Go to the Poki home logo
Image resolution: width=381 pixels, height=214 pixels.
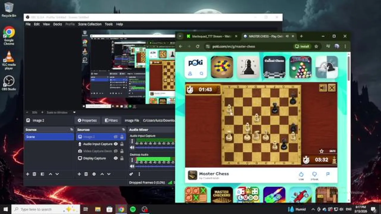coord(196,63)
